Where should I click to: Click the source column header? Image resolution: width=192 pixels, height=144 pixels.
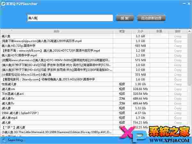point(159,32)
